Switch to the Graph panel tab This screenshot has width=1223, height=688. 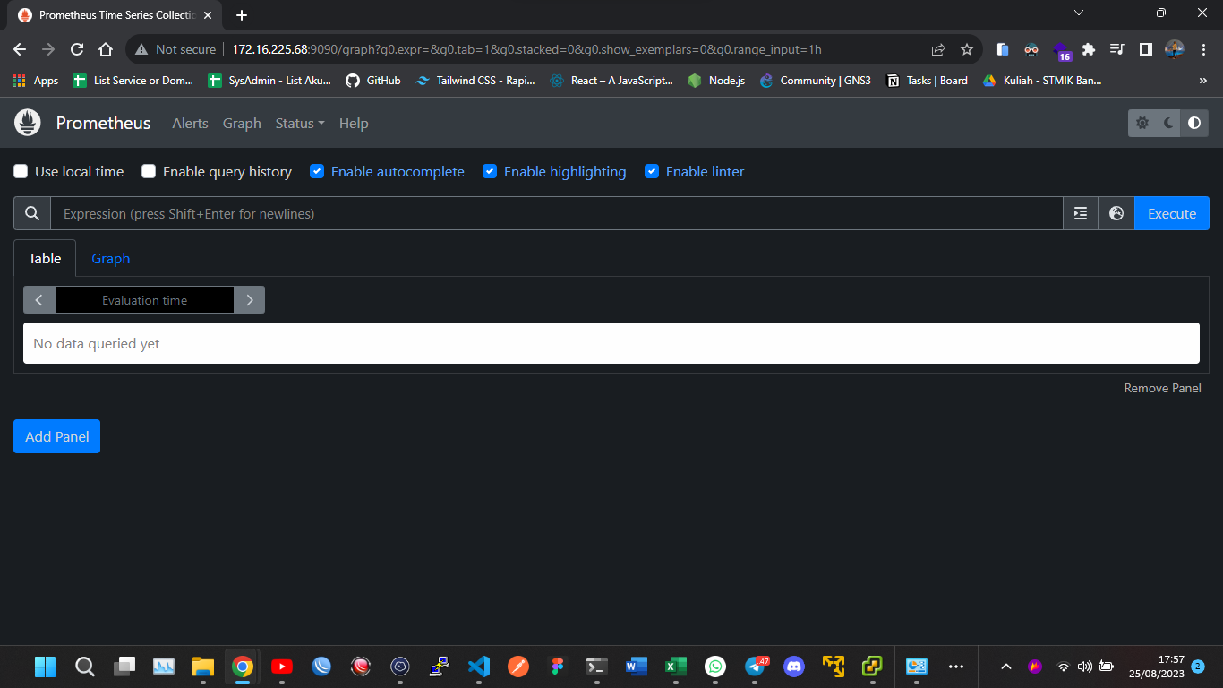[x=110, y=258]
